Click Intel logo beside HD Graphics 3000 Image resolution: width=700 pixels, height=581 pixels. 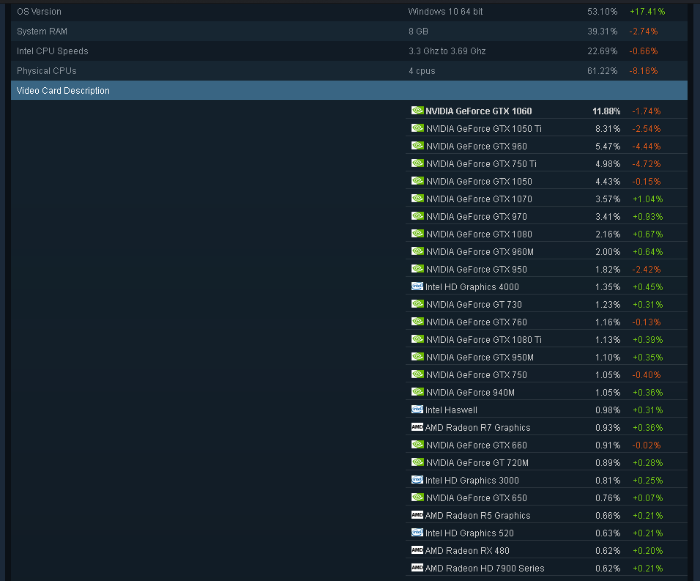click(x=417, y=480)
